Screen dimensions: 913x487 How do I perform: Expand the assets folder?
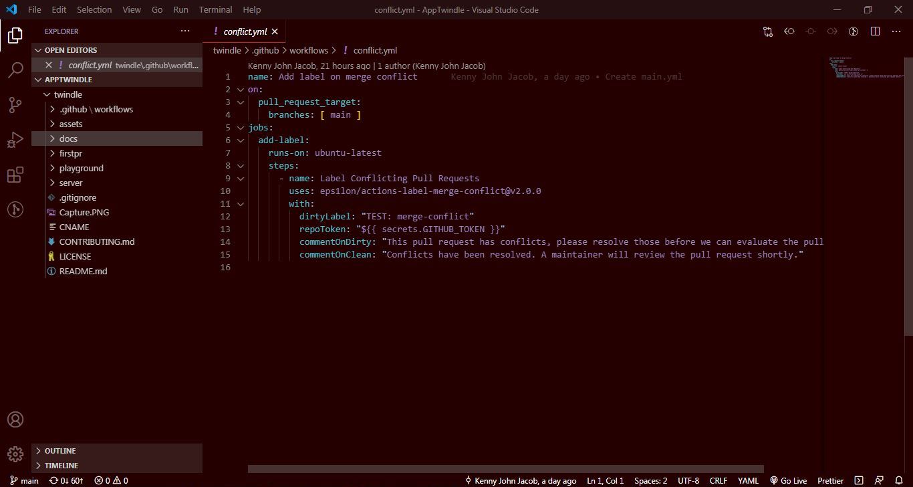(x=117, y=124)
